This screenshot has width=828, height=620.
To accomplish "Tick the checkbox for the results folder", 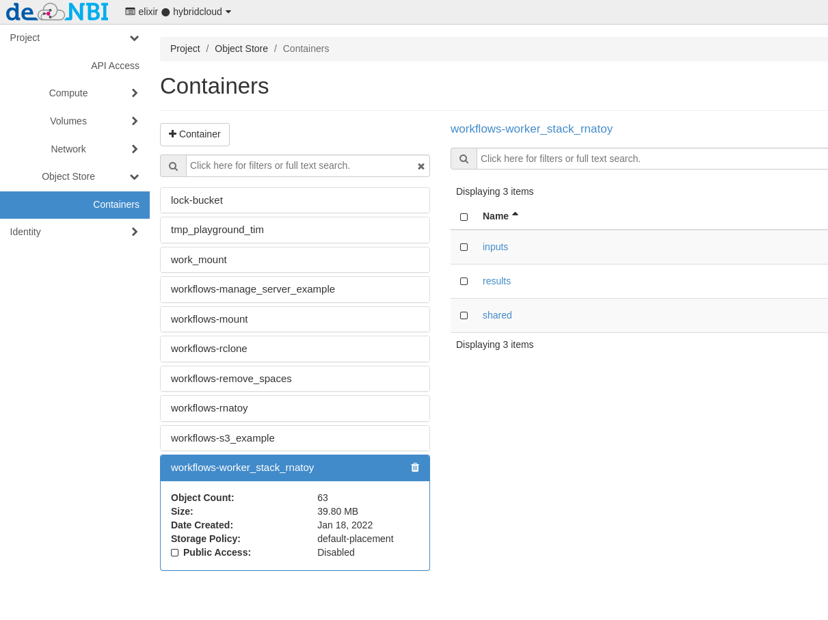I will 464,282.
